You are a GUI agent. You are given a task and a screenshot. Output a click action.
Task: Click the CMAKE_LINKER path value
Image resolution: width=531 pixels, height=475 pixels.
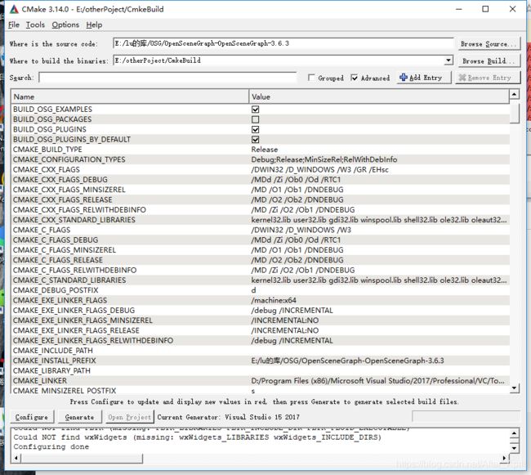(378, 381)
